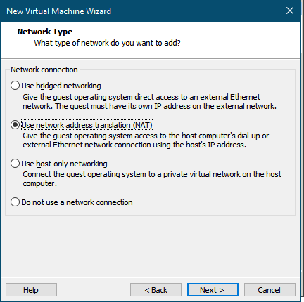
Task: Close the wizard using the X icon
Action: [x=290, y=11]
